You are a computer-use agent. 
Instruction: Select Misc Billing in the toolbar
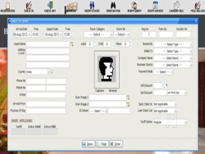[x=197, y=6]
